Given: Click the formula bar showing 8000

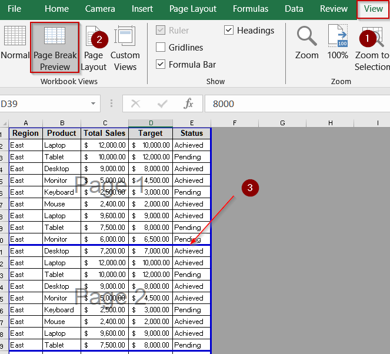Looking at the screenshot, I should pyautogui.click(x=297, y=103).
